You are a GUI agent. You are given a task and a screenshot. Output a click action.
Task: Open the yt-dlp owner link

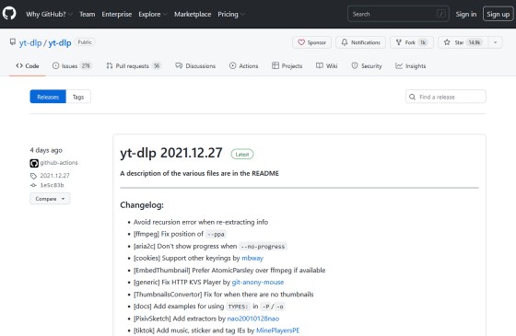pyautogui.click(x=30, y=42)
